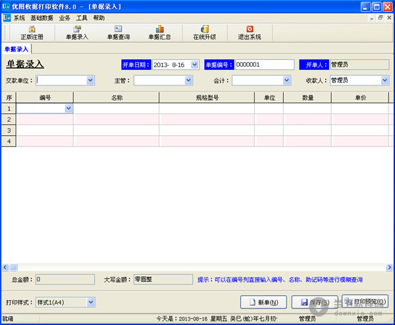Screen dimensions: 395x325
Task: Click the 正版注册 toolbar icon
Action: pyautogui.click(x=32, y=32)
